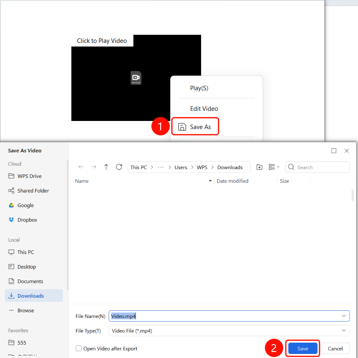Jump to WPS in the breadcrumb path
Viewport: 358px width, 358px height.
tap(202, 167)
